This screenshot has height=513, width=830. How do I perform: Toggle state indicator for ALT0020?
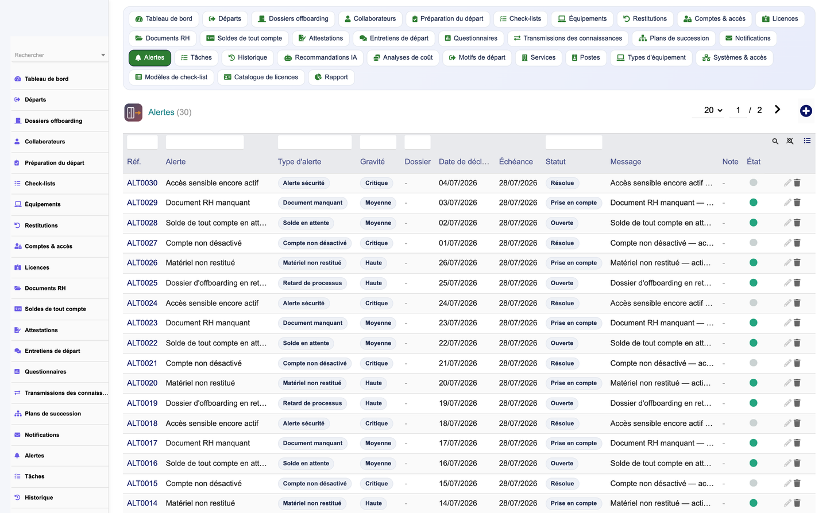(x=753, y=383)
